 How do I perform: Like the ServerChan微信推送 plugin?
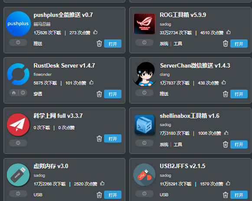pyautogui.click(x=224, y=82)
